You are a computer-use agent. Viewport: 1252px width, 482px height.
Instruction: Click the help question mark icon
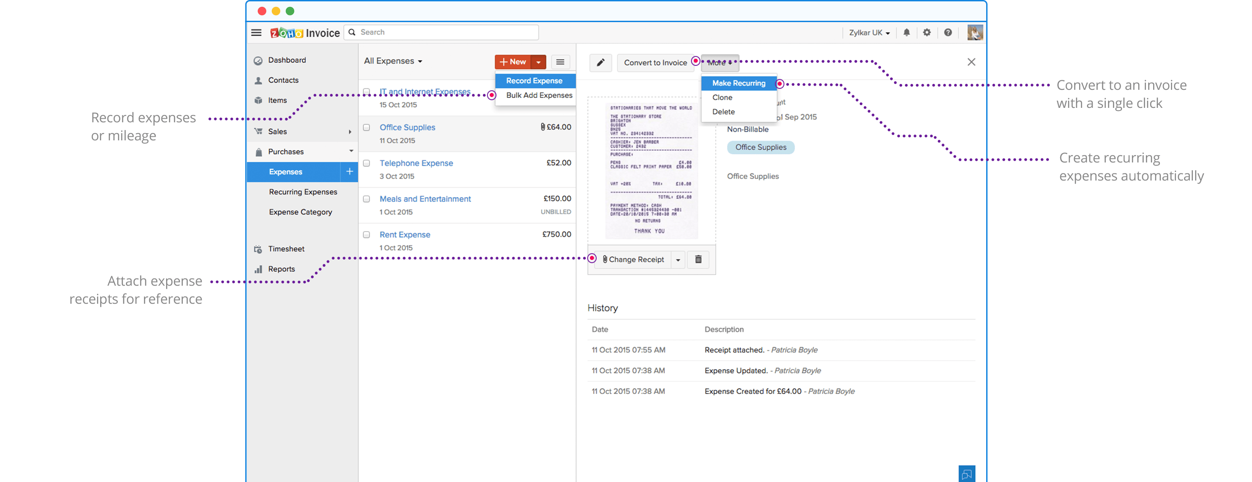[948, 32]
